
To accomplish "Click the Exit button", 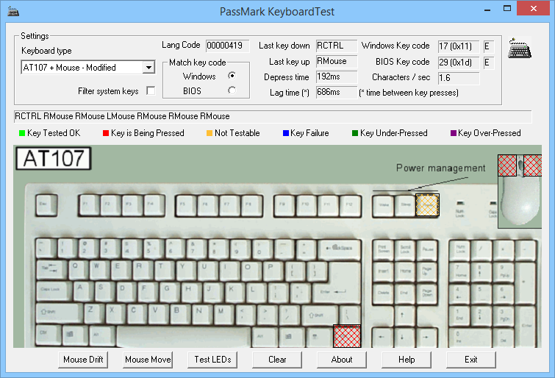I will pos(471,360).
